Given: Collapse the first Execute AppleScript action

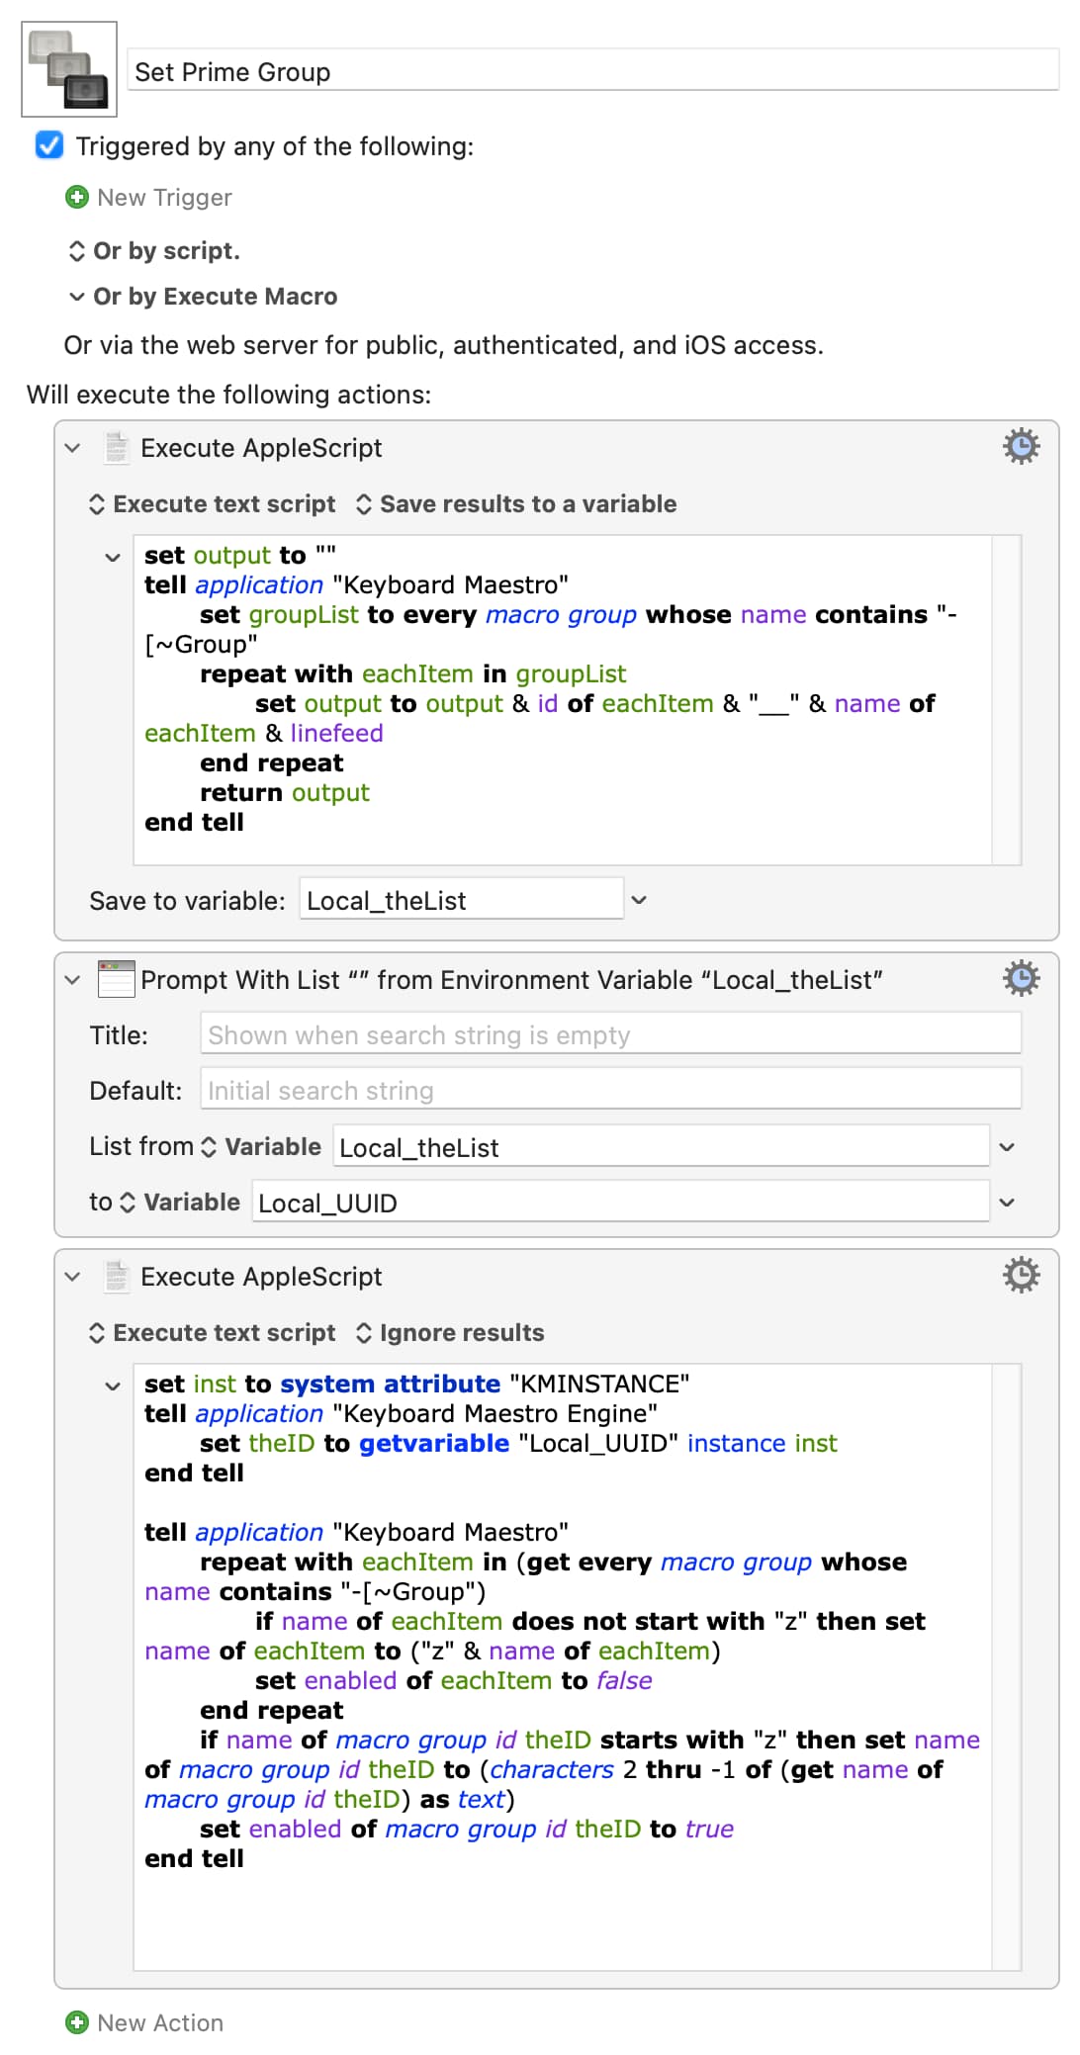Looking at the screenshot, I should coord(72,448).
